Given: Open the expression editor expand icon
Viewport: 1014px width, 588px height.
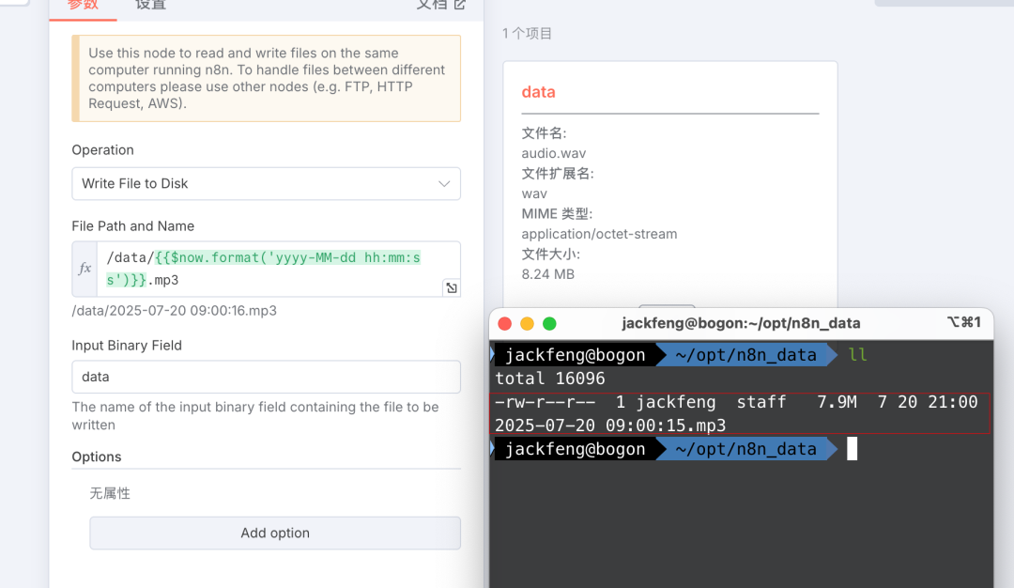Looking at the screenshot, I should 452,287.
